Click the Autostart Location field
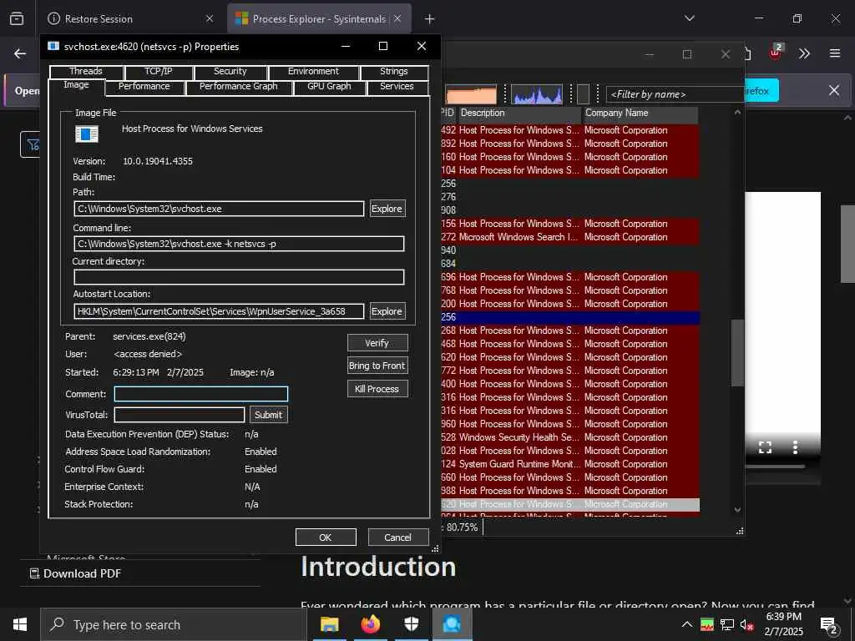Viewport: 855px width, 641px height. (219, 311)
